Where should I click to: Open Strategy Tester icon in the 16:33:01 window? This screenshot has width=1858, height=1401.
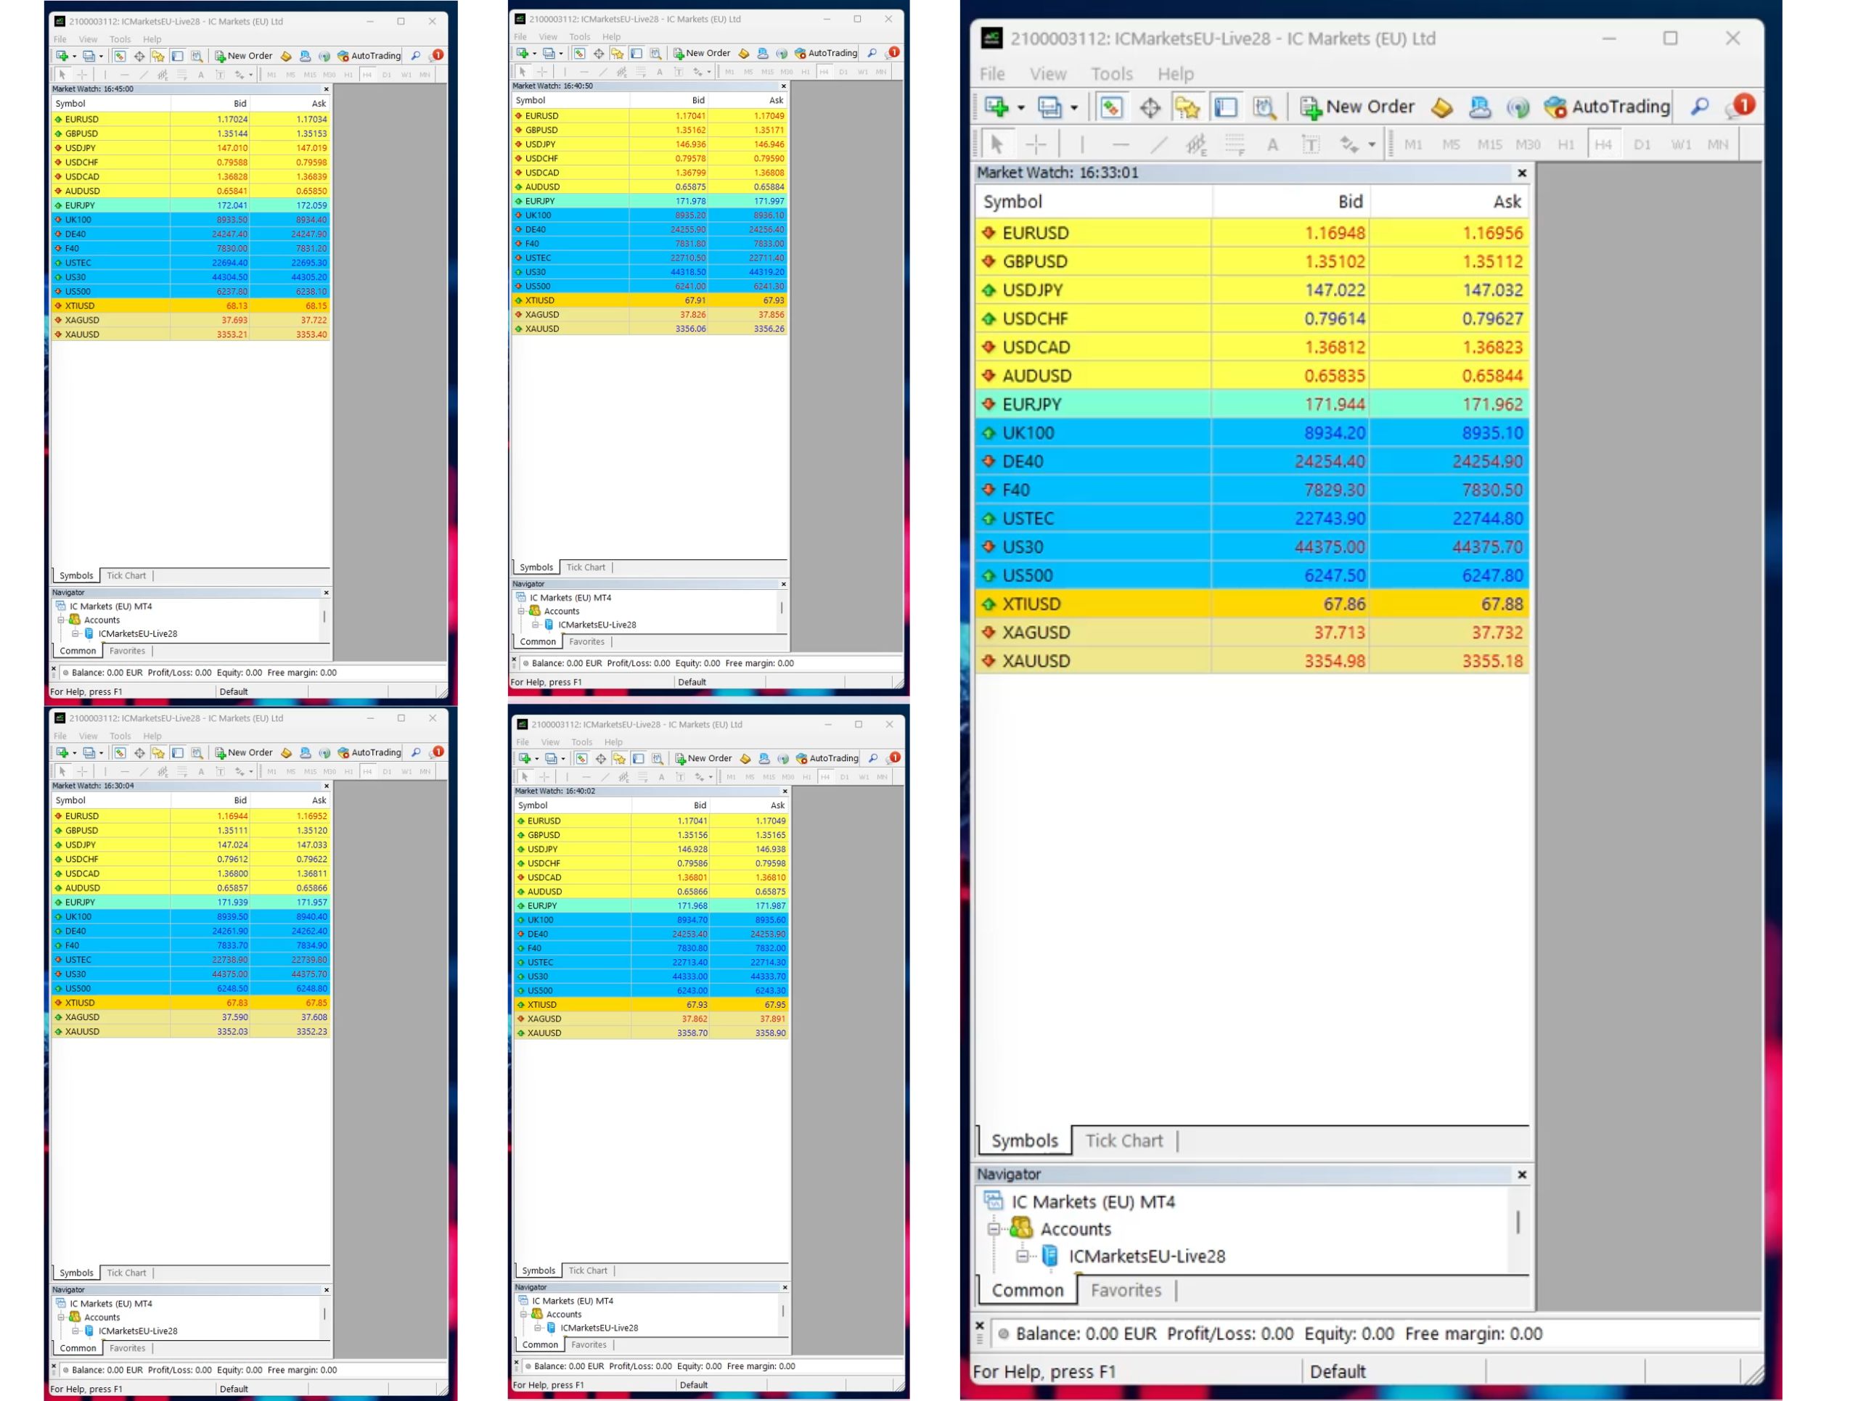pos(1264,107)
